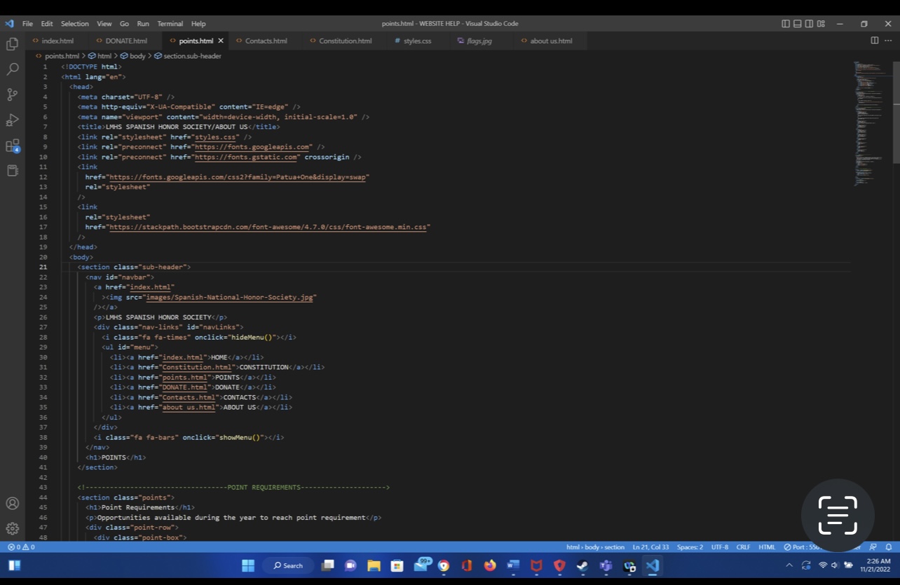Open Google Chrome from the taskbar
Screen dimensions: 900x585
[x=444, y=565]
